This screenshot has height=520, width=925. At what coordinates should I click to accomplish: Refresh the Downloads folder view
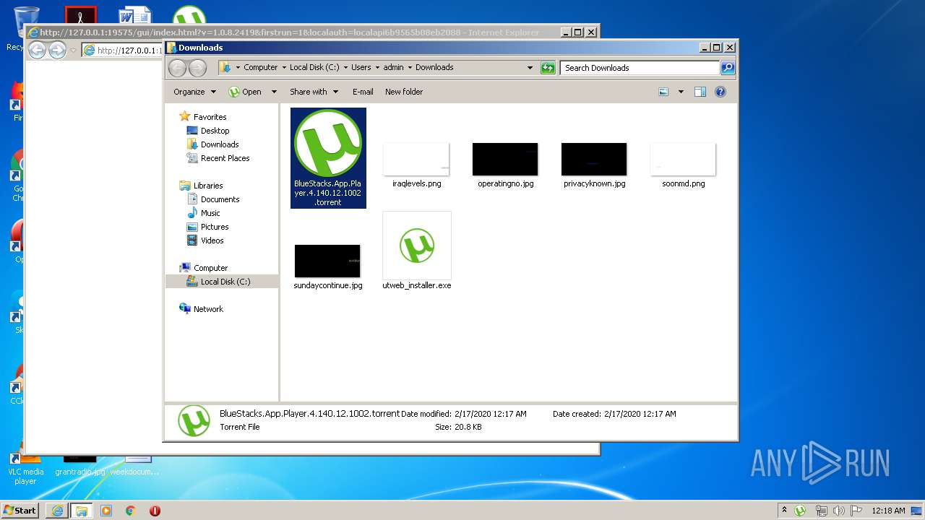(548, 68)
